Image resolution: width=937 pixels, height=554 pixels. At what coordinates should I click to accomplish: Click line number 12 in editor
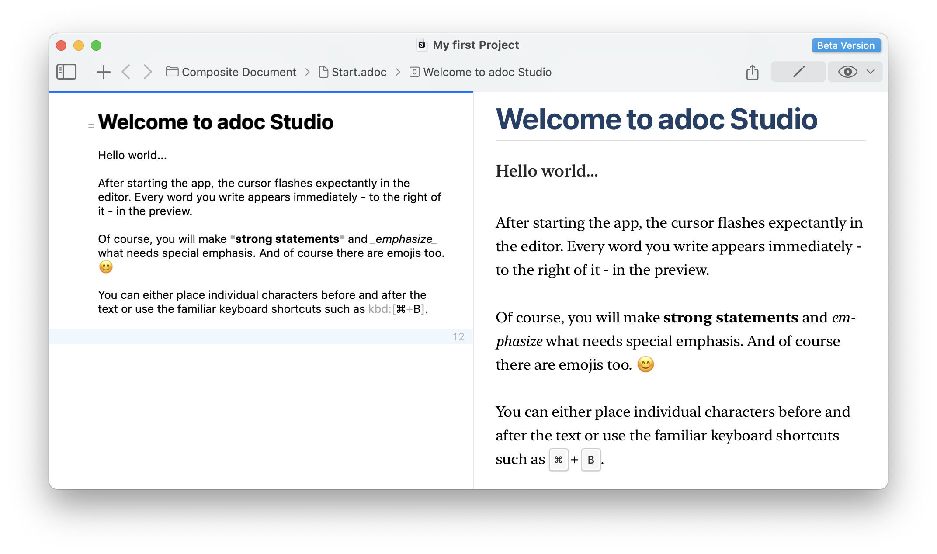pyautogui.click(x=458, y=337)
